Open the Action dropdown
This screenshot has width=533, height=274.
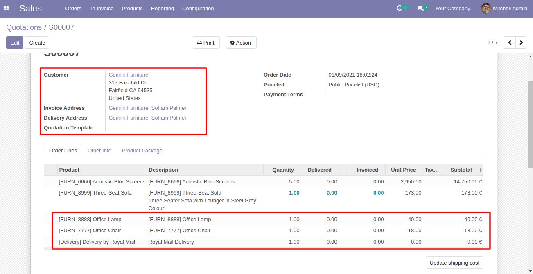(241, 43)
